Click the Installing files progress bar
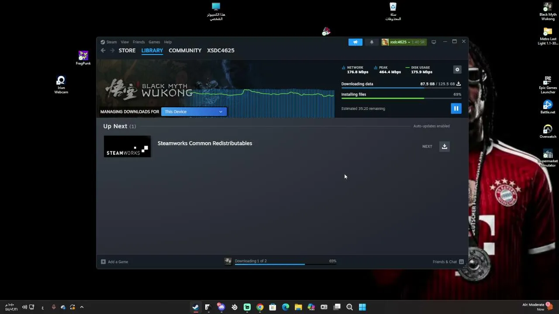 coord(401,98)
